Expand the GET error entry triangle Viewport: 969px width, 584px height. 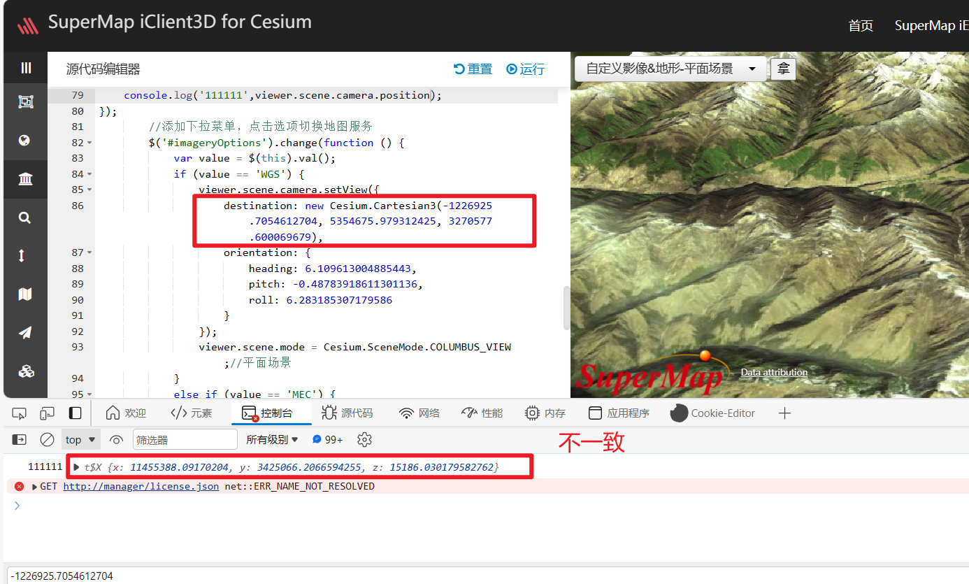pyautogui.click(x=34, y=487)
